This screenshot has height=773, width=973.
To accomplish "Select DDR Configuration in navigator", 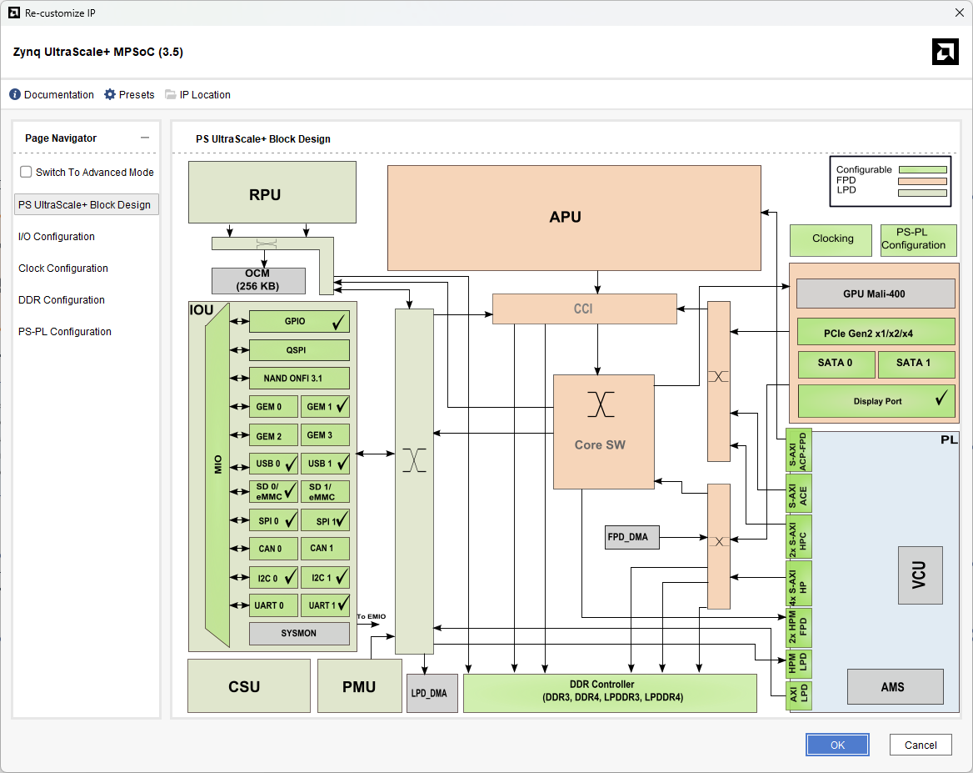I will 62,300.
